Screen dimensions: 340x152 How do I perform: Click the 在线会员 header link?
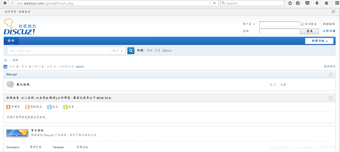[12, 98]
